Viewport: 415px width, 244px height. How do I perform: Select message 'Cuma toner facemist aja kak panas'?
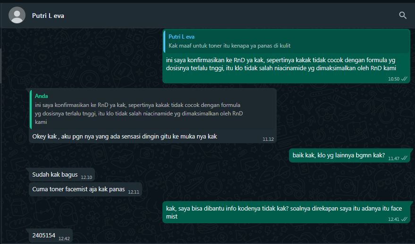point(85,189)
